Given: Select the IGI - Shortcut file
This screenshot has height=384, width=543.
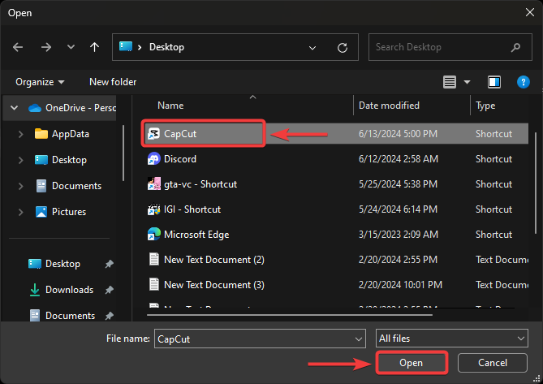Looking at the screenshot, I should (192, 209).
